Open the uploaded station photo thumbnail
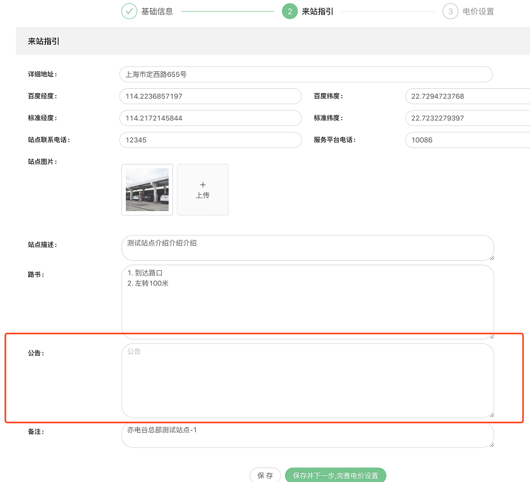Viewport: 530px width, 482px height. point(147,190)
